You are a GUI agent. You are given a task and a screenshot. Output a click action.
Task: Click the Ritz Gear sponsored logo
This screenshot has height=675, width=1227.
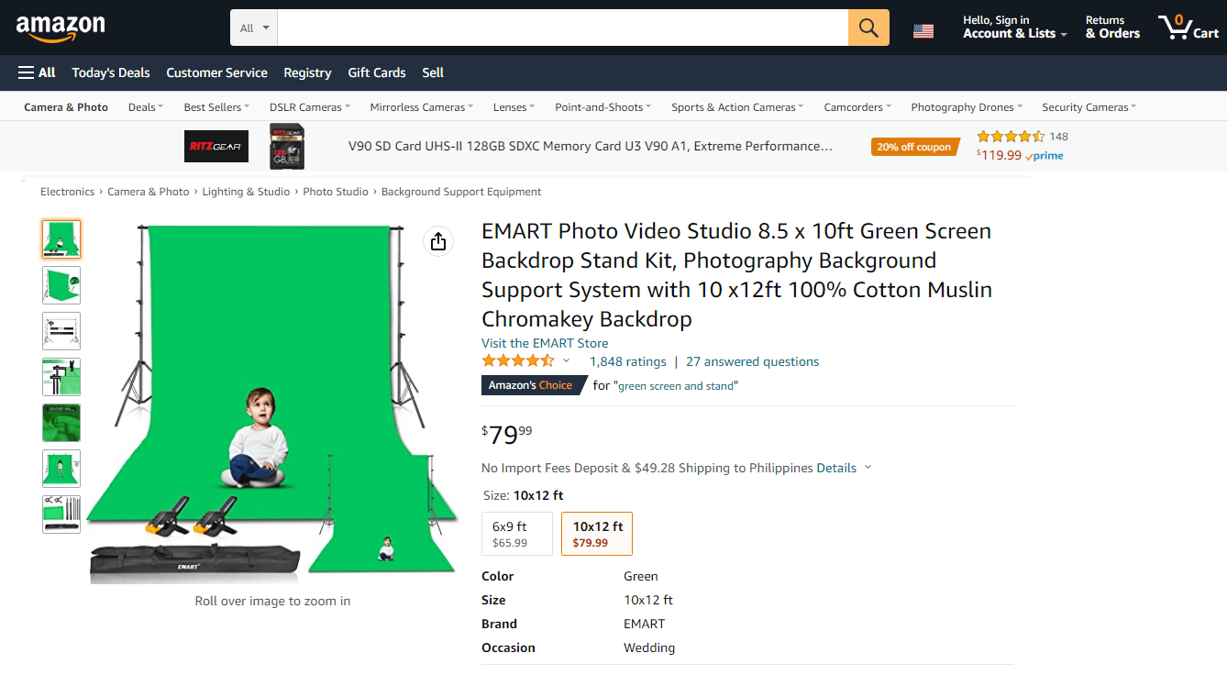[x=216, y=147]
